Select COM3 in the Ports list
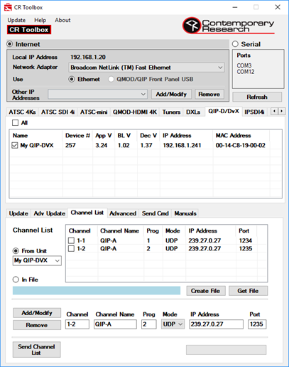The height and width of the screenshot is (367, 289). 244,65
